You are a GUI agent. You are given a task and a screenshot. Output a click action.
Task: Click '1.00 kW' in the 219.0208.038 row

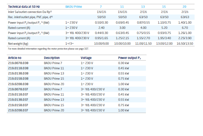(x=124, y=84)
